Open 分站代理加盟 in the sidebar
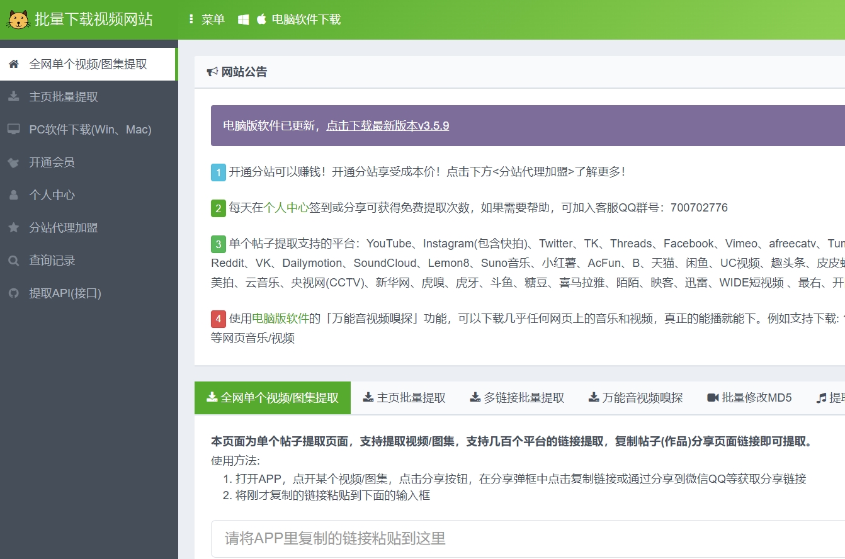This screenshot has height=559, width=845. 89,228
